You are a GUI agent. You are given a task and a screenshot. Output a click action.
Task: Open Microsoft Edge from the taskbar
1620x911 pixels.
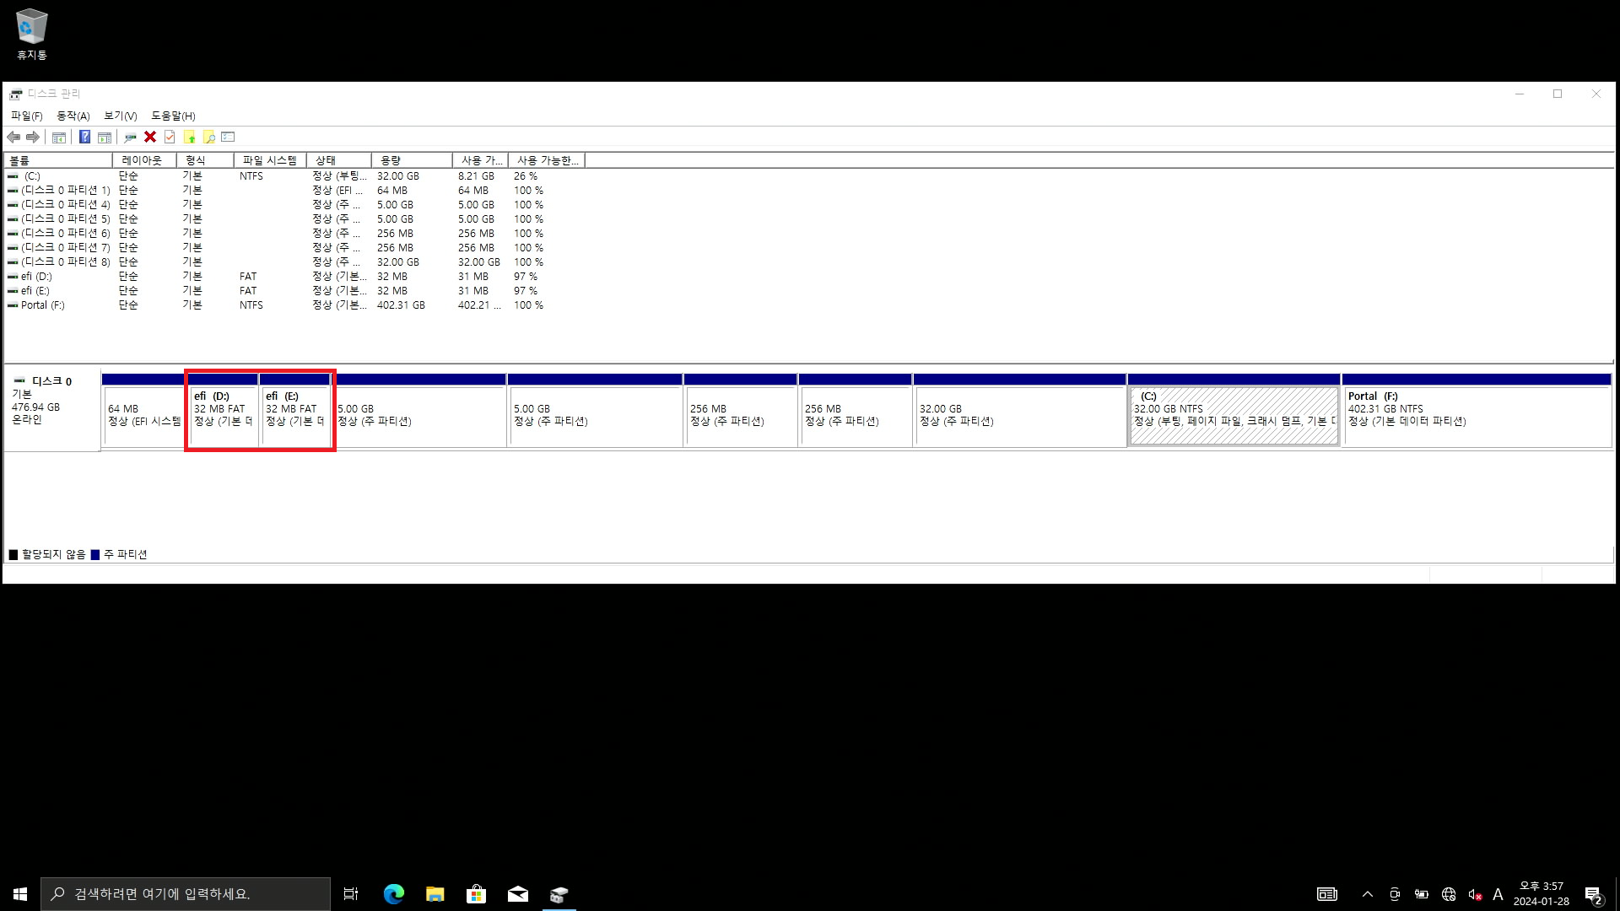(393, 894)
